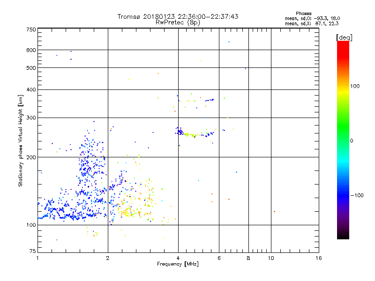
Task: Click the y-axis tick label "500"
Action: pos(31,68)
